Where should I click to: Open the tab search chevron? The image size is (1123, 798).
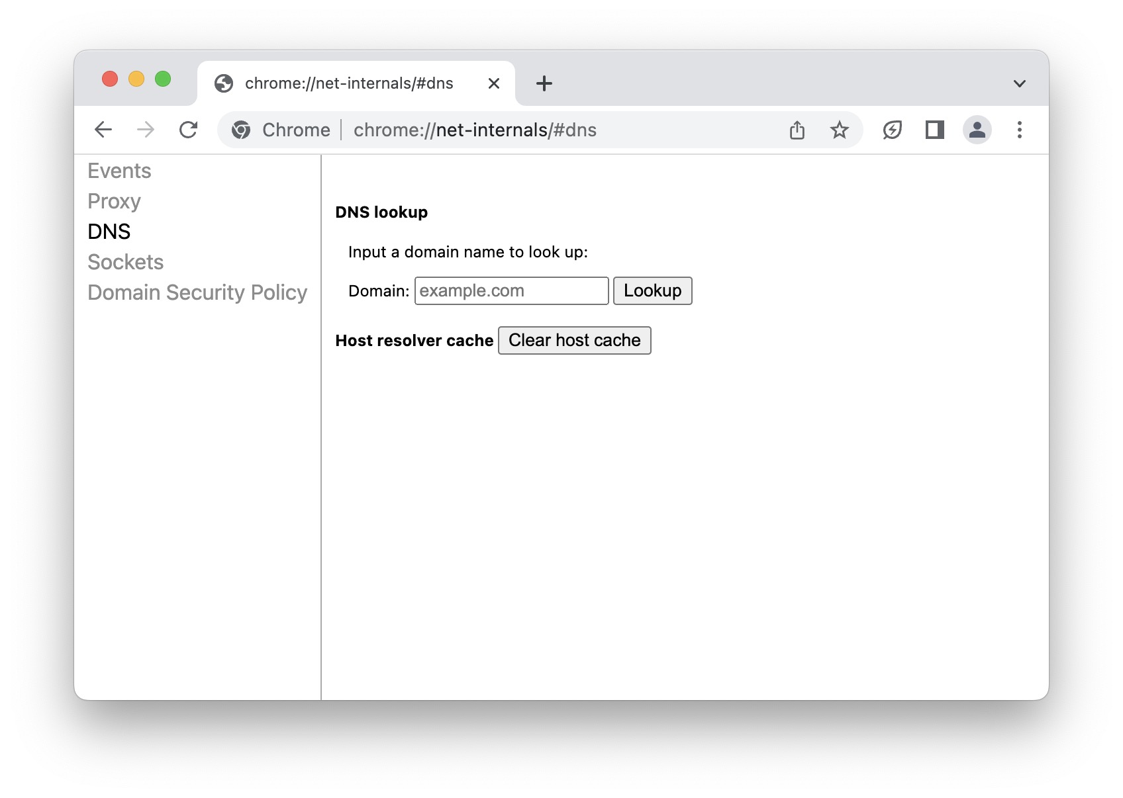click(1020, 83)
